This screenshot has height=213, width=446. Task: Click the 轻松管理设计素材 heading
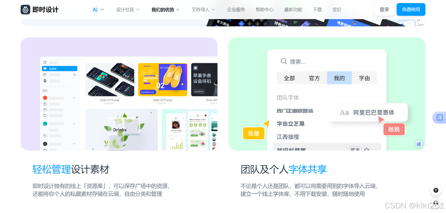[x=71, y=169]
